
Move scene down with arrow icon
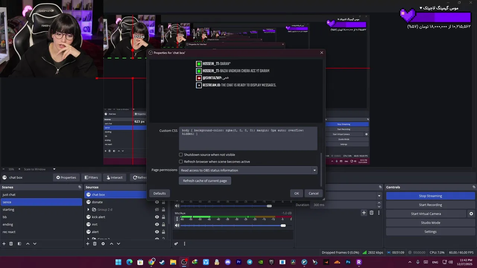point(35,244)
